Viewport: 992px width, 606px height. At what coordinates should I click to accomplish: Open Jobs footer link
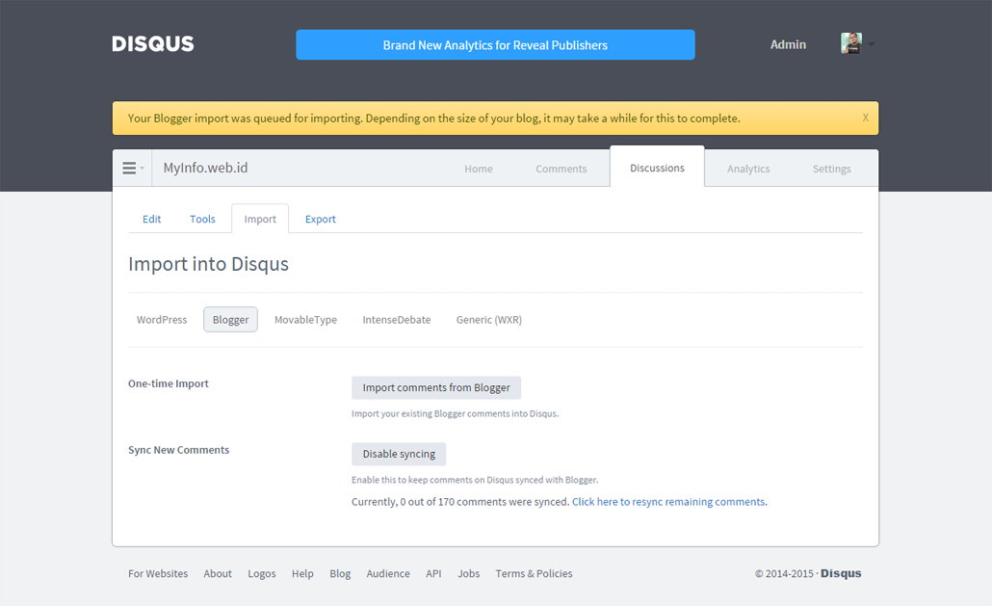tap(469, 574)
